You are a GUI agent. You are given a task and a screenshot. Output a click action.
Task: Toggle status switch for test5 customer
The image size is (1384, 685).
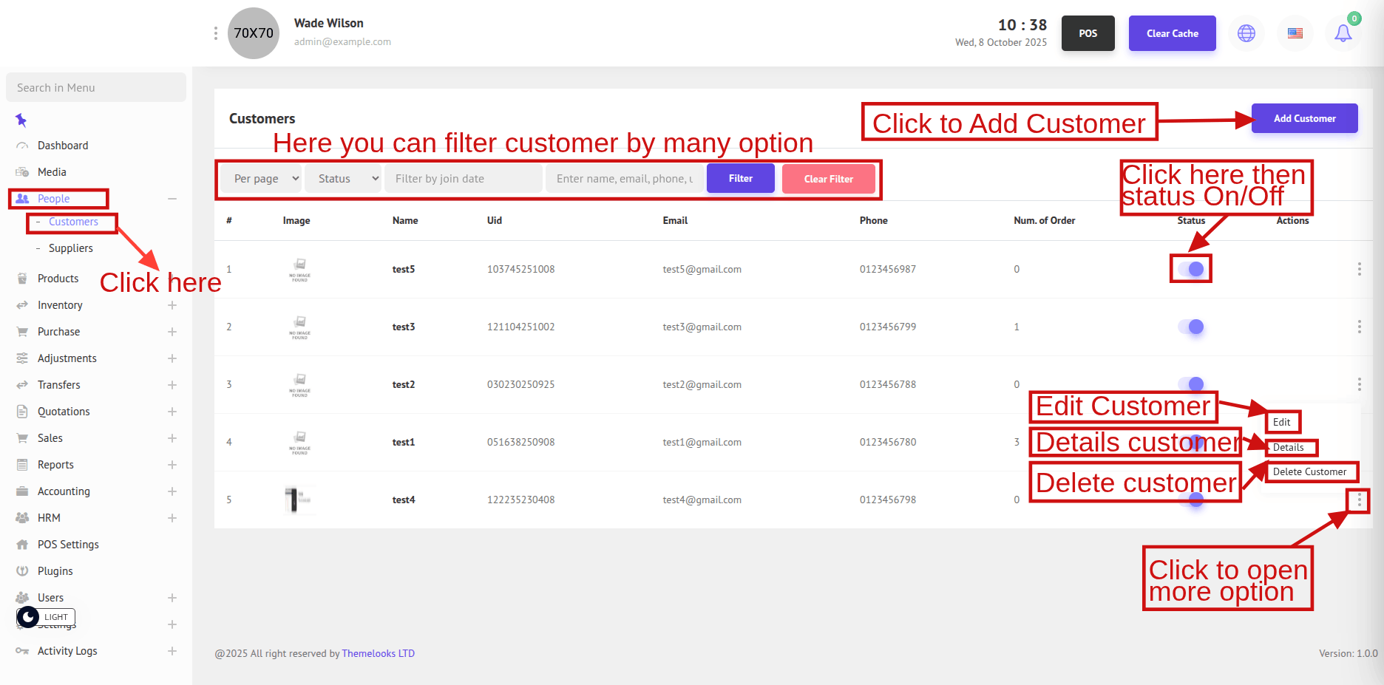point(1191,269)
